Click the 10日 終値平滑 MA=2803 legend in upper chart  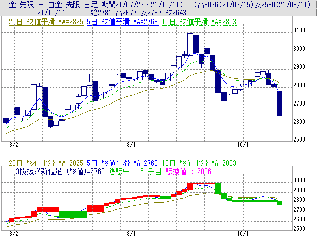tap(199, 22)
